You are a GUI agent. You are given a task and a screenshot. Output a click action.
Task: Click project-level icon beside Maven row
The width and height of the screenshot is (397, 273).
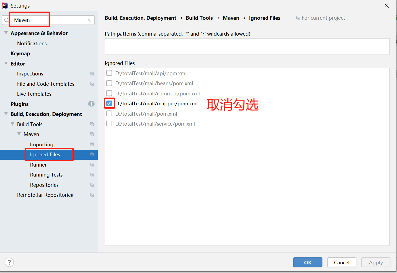coord(92,134)
